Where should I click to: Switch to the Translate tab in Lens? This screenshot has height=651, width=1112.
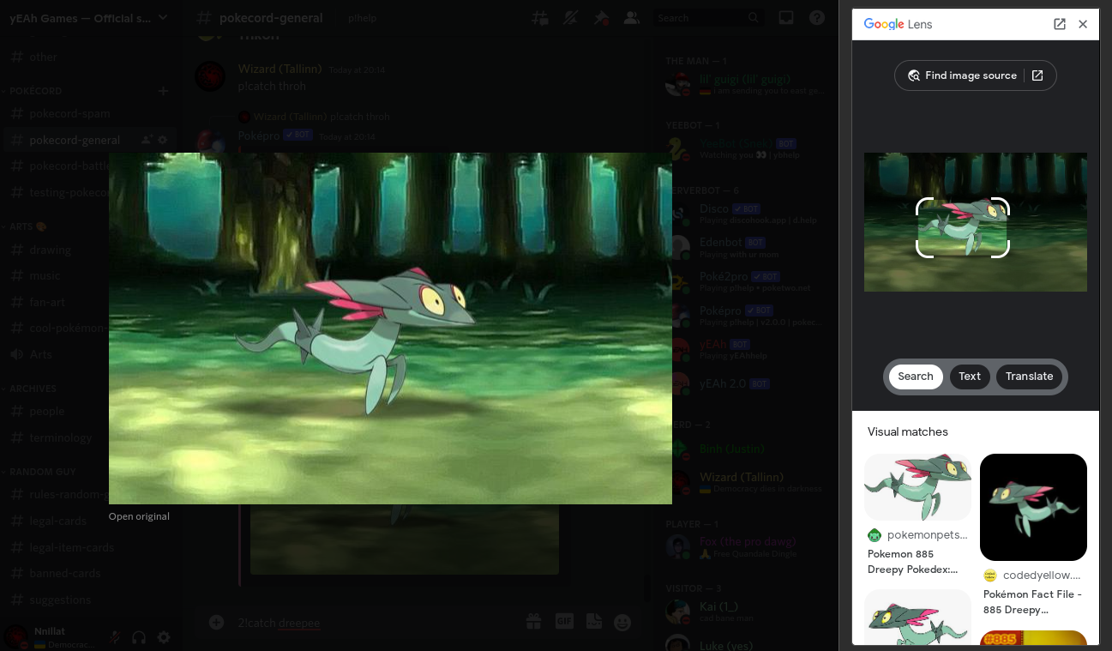click(1029, 377)
